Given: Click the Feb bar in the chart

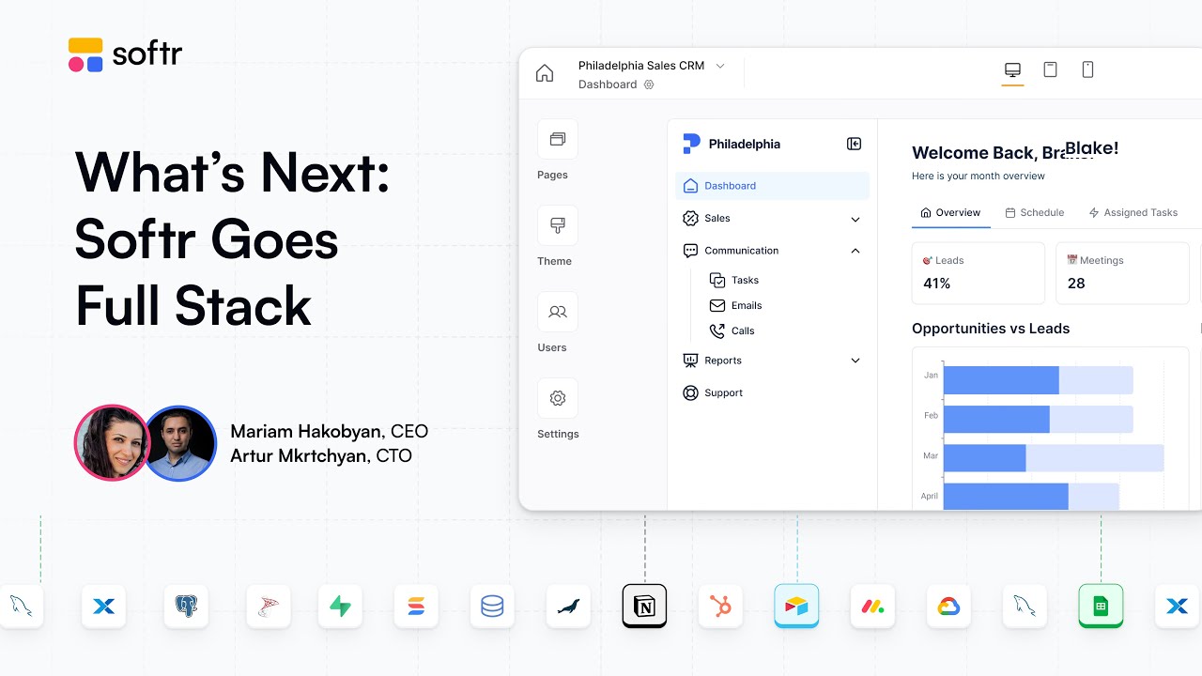Looking at the screenshot, I should coord(1038,419).
